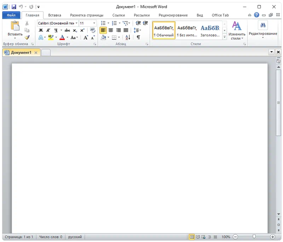The image size is (283, 242).
Task: Apply the Clear Formatting icon
Action: 93,30
